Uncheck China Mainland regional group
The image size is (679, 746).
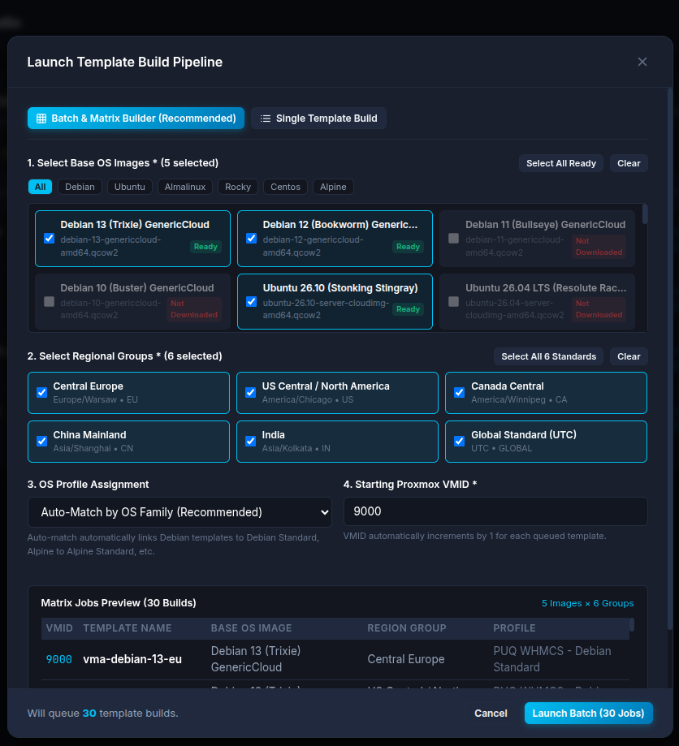[42, 441]
